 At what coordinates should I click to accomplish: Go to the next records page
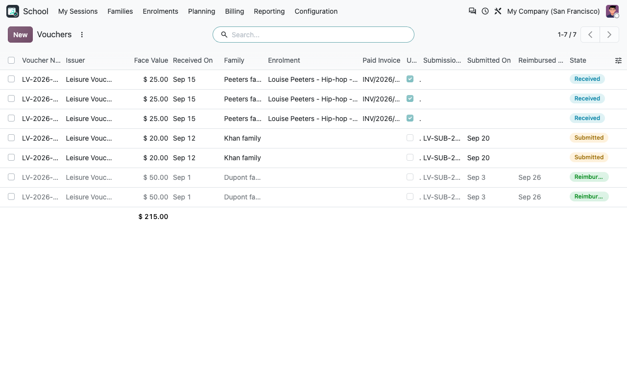[x=609, y=35]
